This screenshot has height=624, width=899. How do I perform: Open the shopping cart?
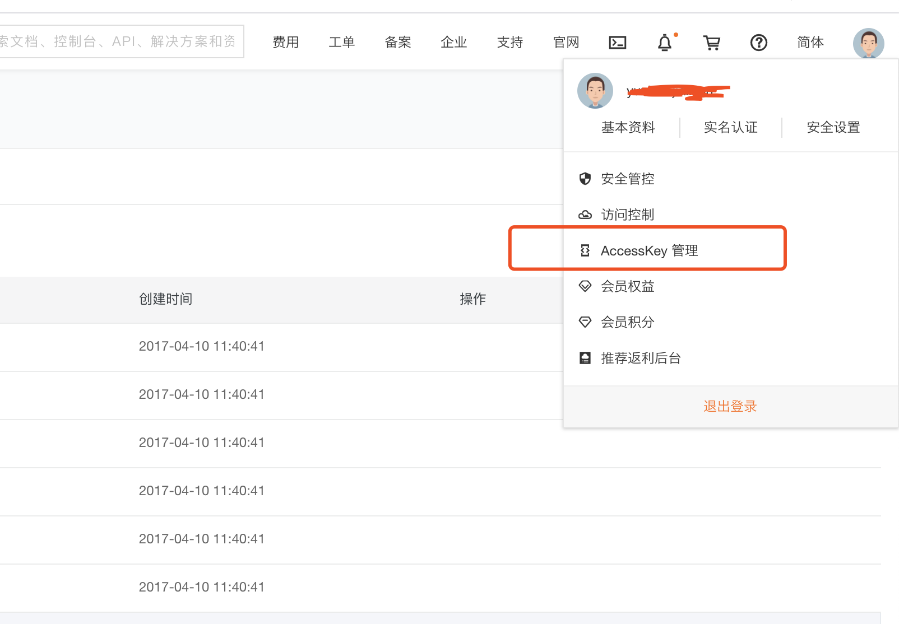(712, 43)
